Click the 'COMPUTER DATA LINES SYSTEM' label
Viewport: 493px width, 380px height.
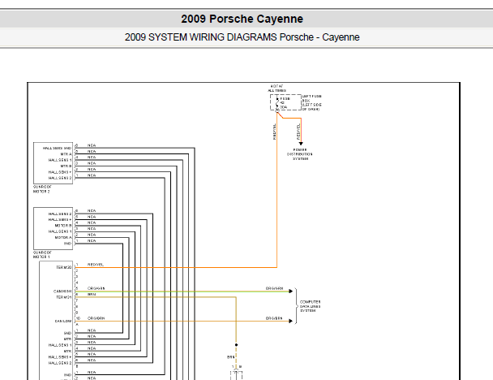tap(310, 306)
